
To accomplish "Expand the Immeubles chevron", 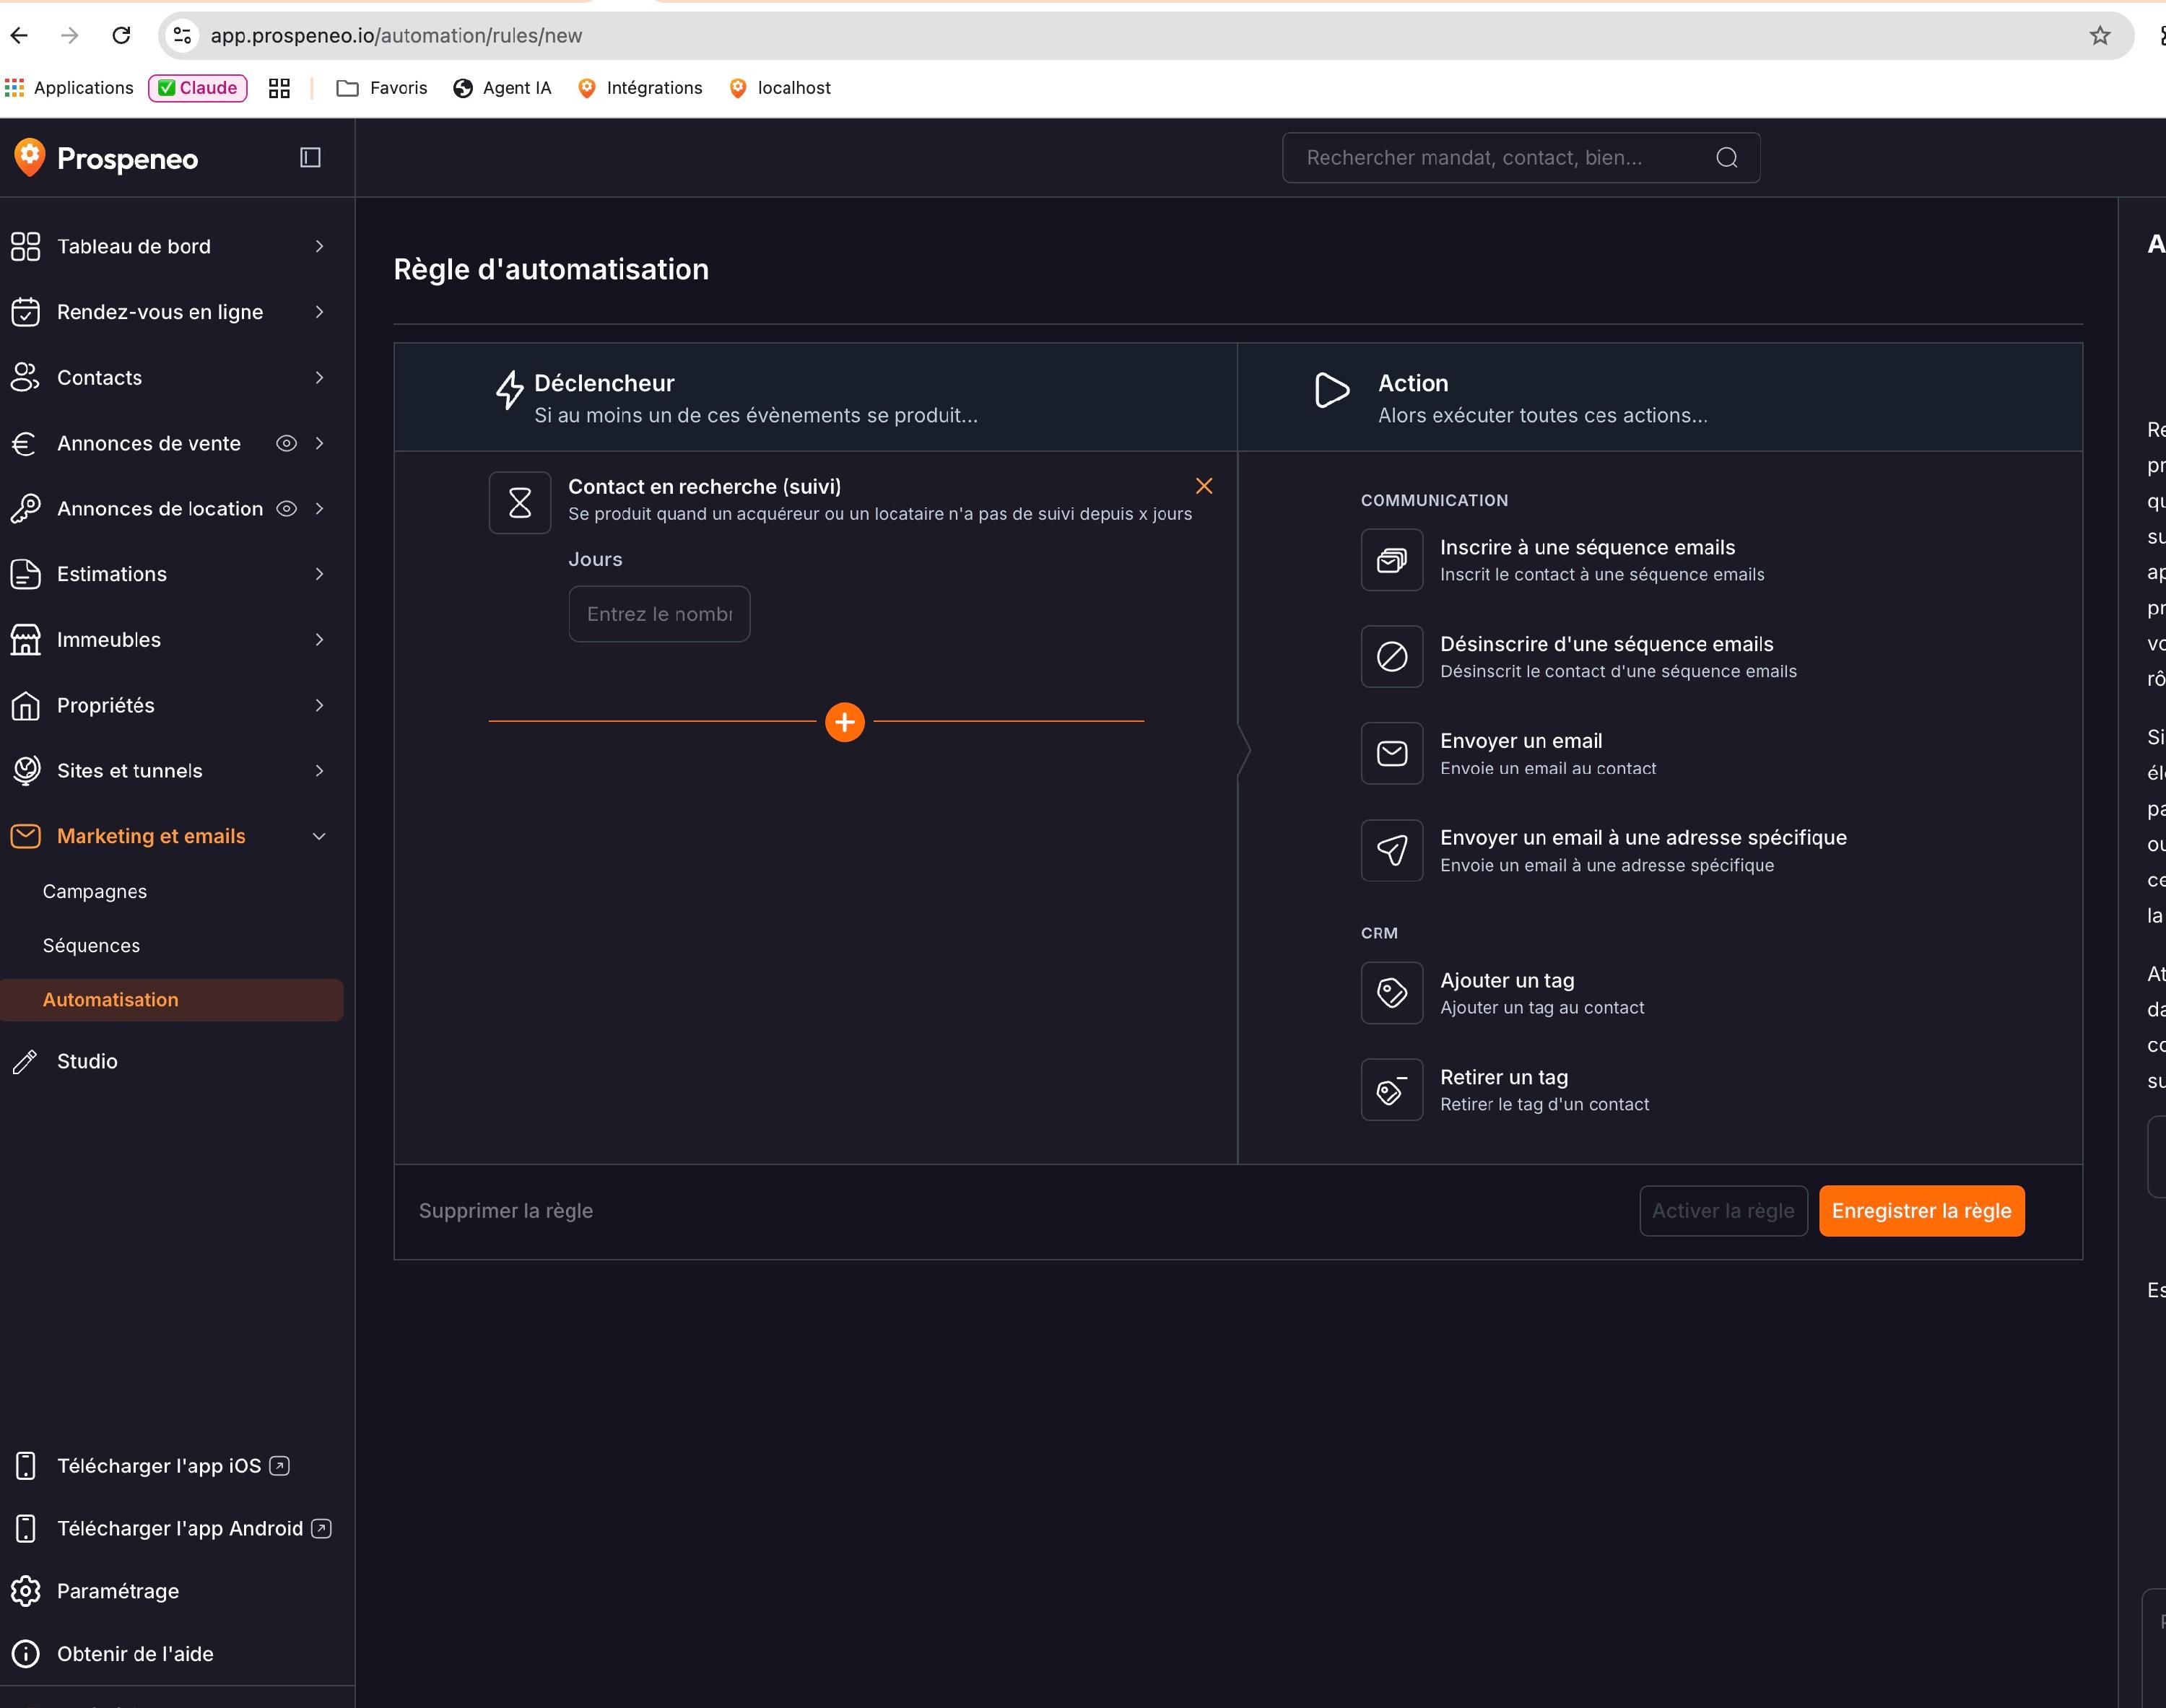I will tap(319, 639).
